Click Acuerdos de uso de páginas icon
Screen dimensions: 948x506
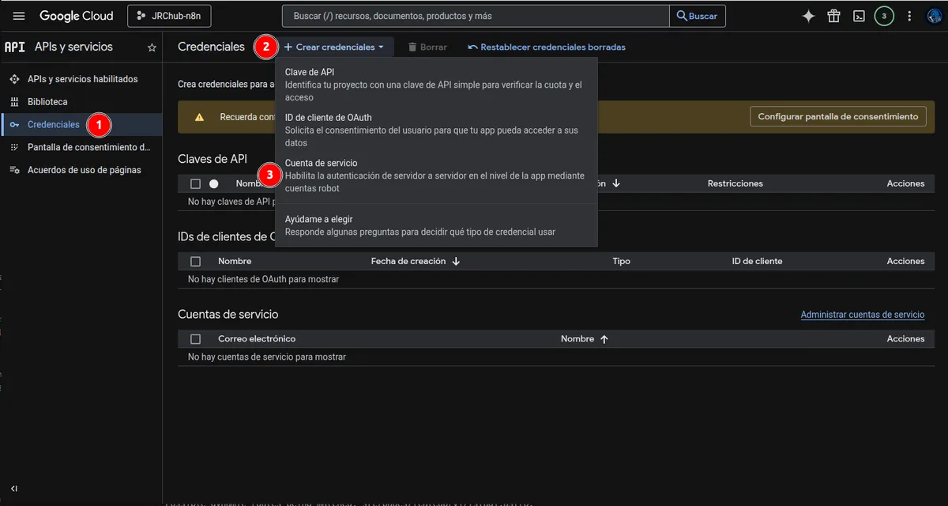coord(14,170)
